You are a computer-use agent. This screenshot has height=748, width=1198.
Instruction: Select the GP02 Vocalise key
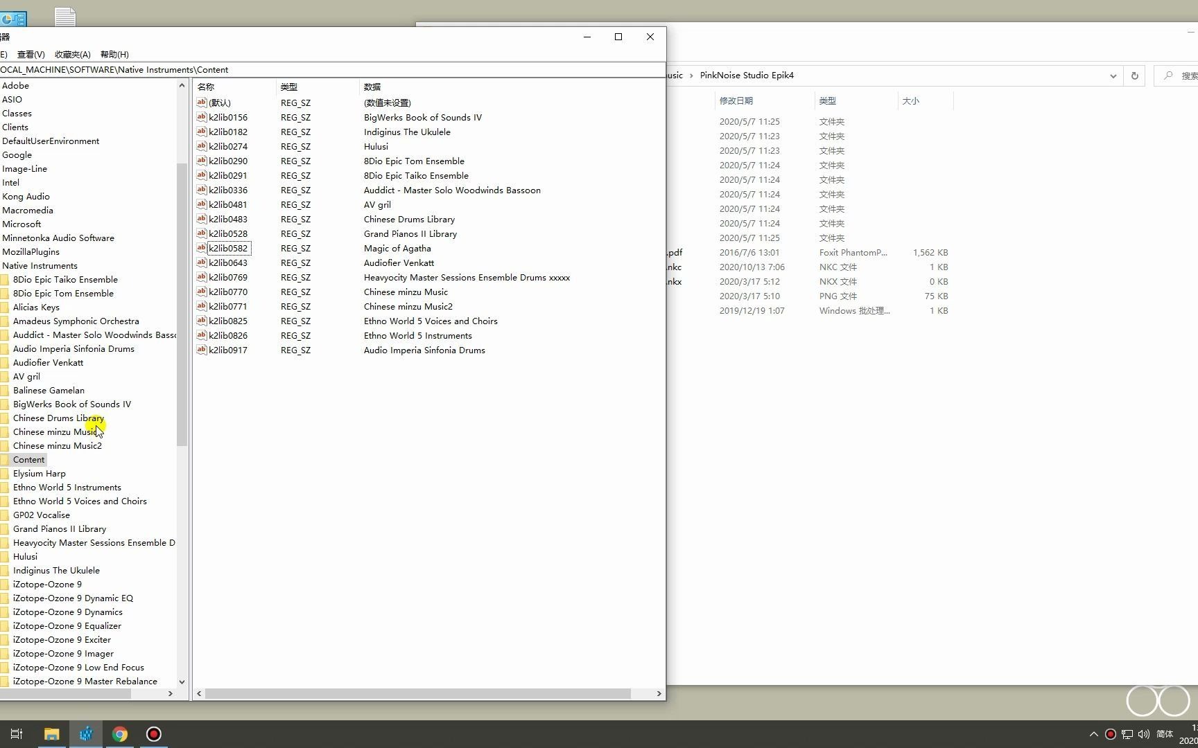(42, 515)
